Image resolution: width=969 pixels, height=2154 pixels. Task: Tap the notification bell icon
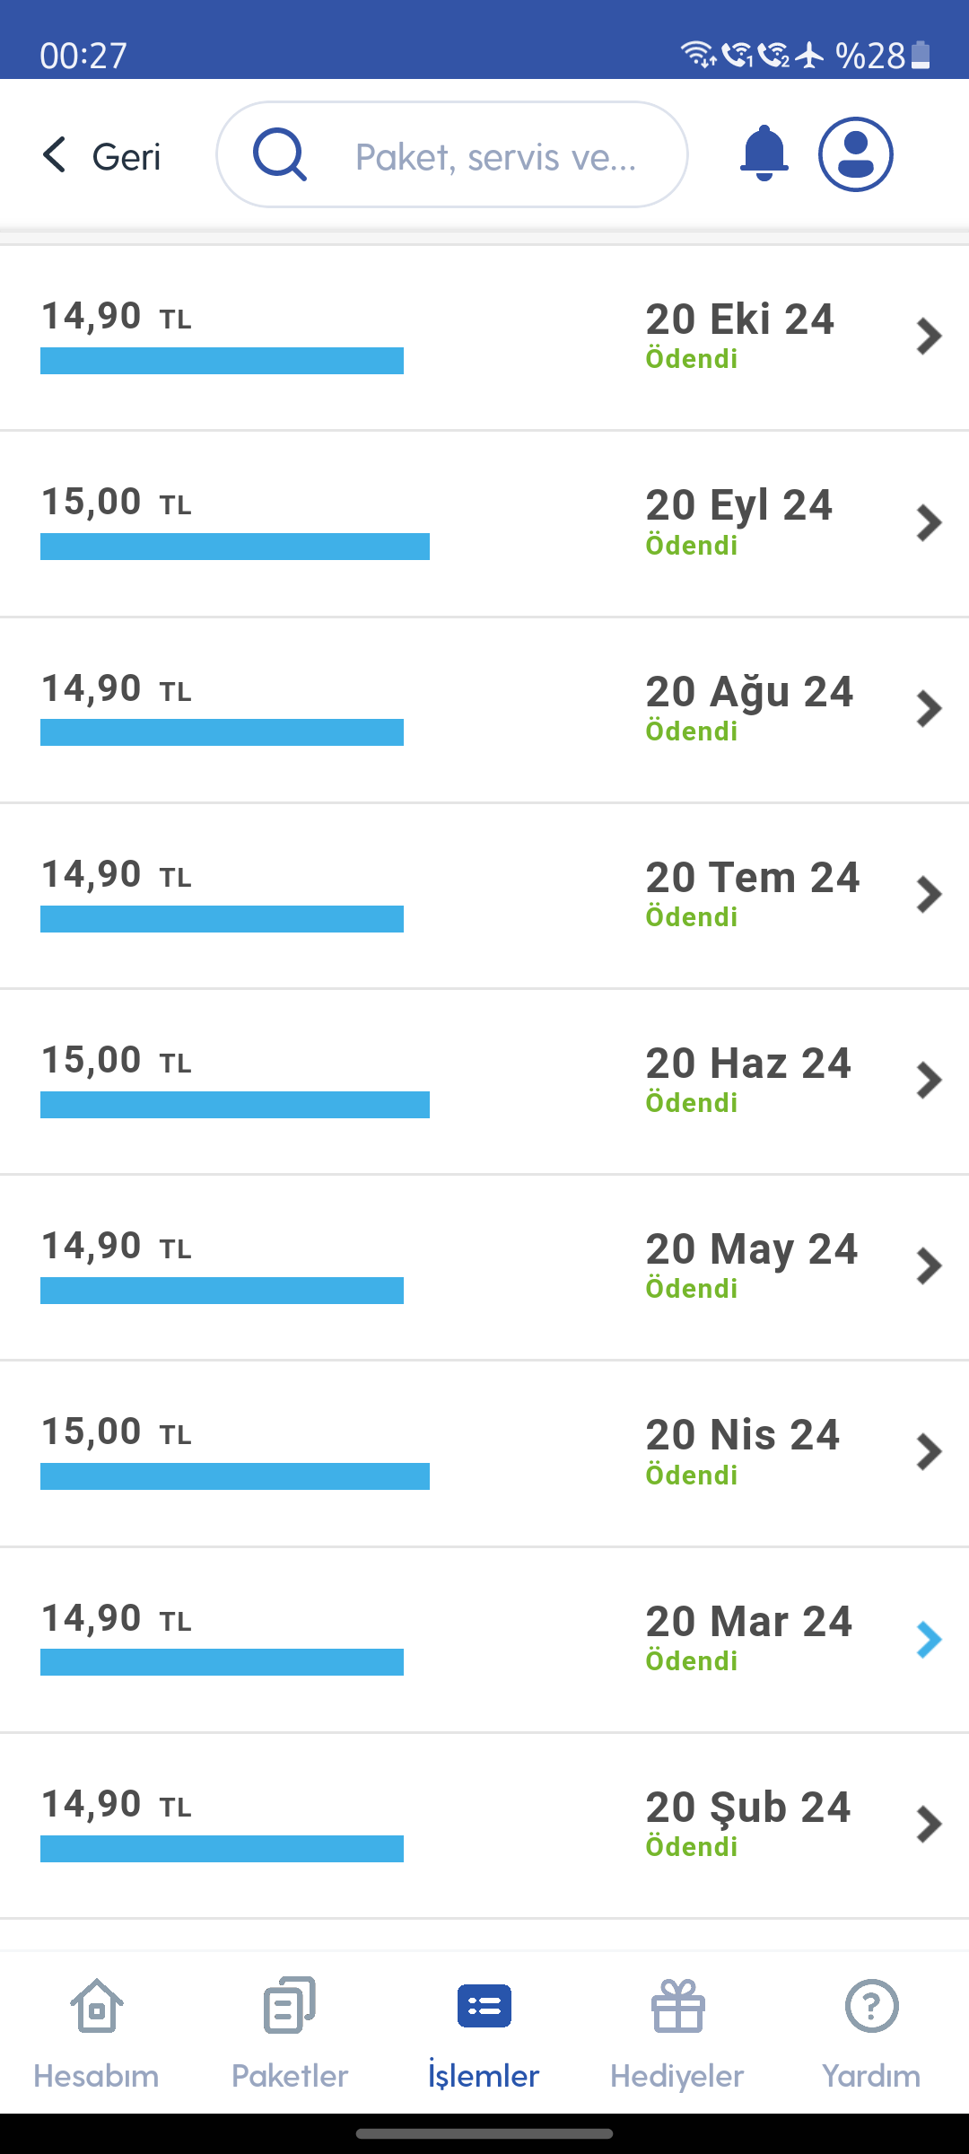(x=764, y=153)
